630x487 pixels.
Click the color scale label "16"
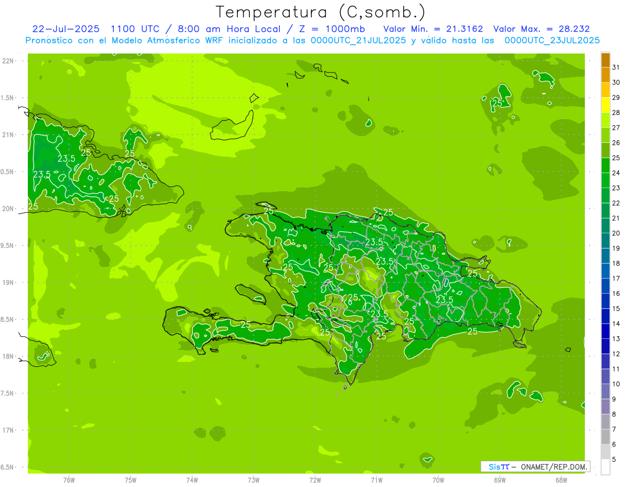click(616, 294)
